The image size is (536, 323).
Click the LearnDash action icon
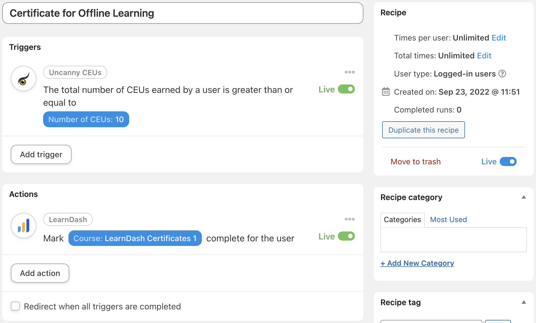coord(23,226)
